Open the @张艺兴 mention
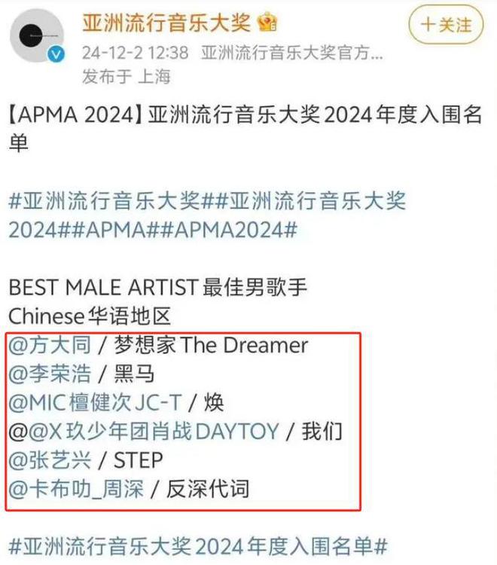497x565 pixels. pos(50,460)
